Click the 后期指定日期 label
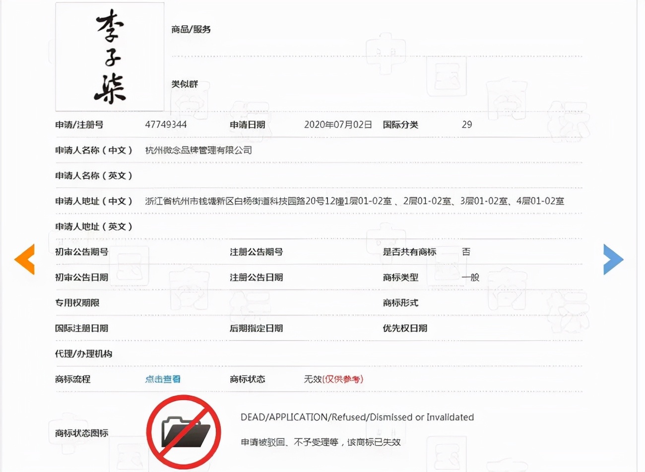The width and height of the screenshot is (645, 472). point(256,328)
